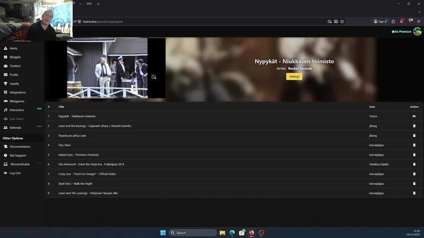Click the song title 'Tiny Tears'

[65, 145]
